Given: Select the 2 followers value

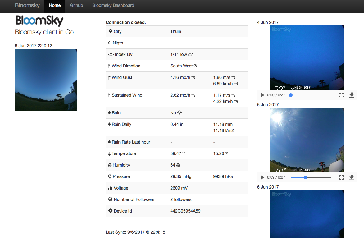Looking at the screenshot, I should pos(181,199).
